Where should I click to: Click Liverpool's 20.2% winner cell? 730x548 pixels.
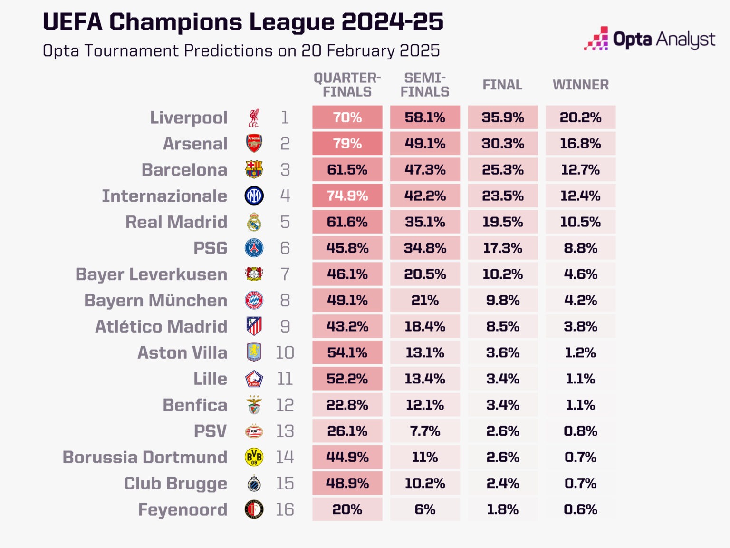tap(581, 117)
